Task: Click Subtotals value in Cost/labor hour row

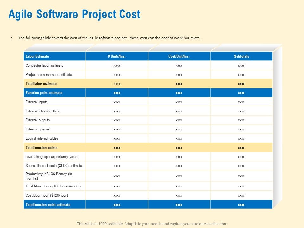Action: [x=241, y=195]
